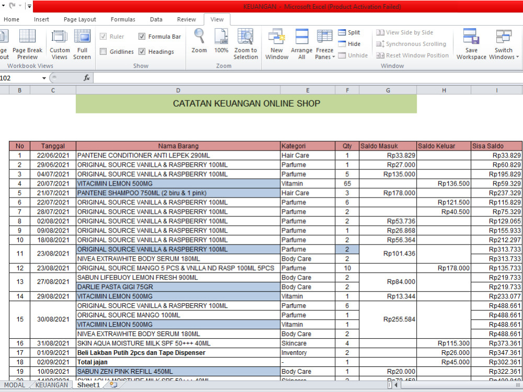Open Freeze Panes dropdown arrow
Screen dimensions: 523x392
pos(333,57)
